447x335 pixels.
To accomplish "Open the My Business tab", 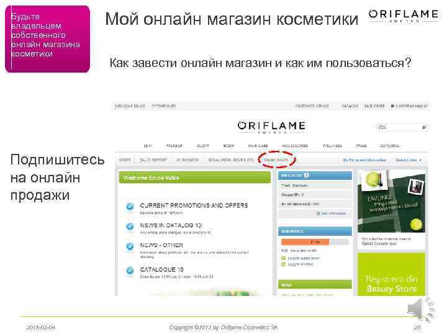I will click(x=187, y=160).
